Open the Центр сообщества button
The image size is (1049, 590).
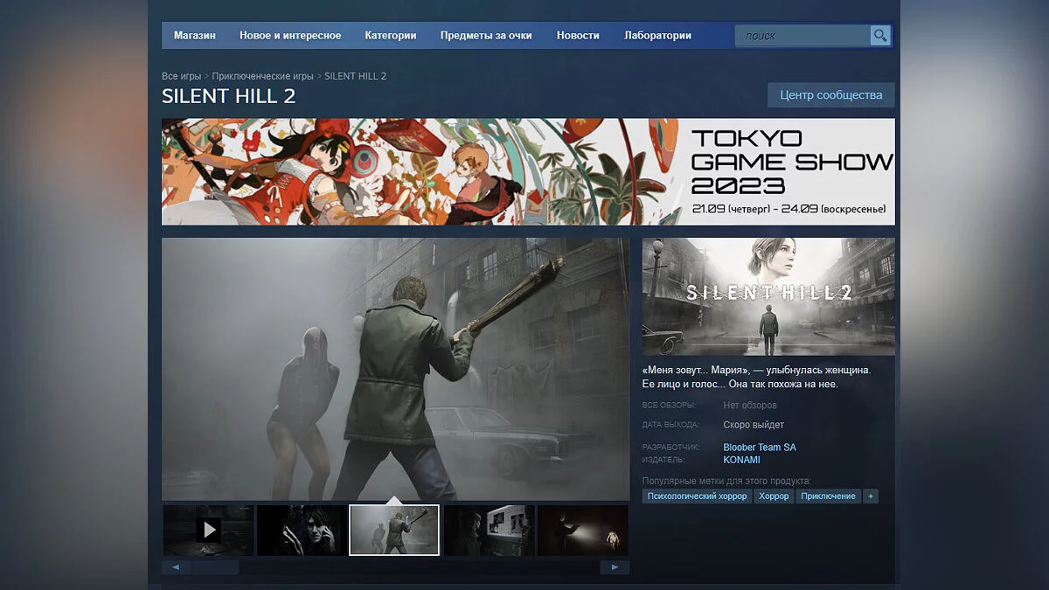coord(830,95)
